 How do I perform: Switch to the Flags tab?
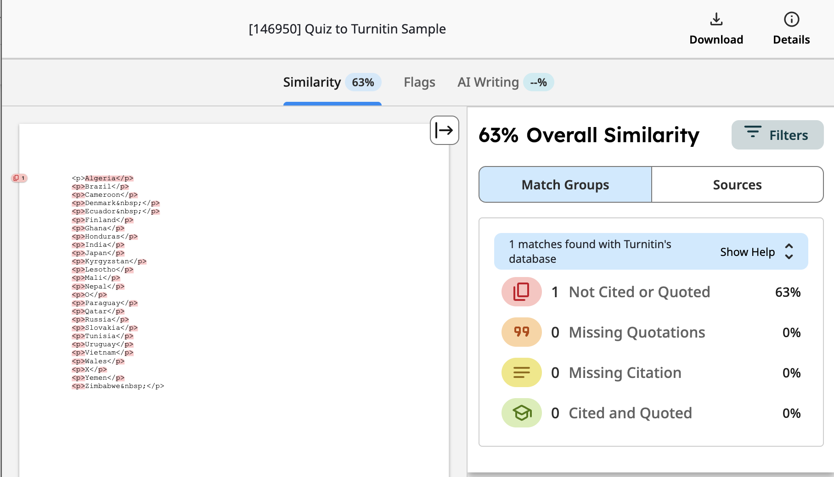pyautogui.click(x=419, y=82)
